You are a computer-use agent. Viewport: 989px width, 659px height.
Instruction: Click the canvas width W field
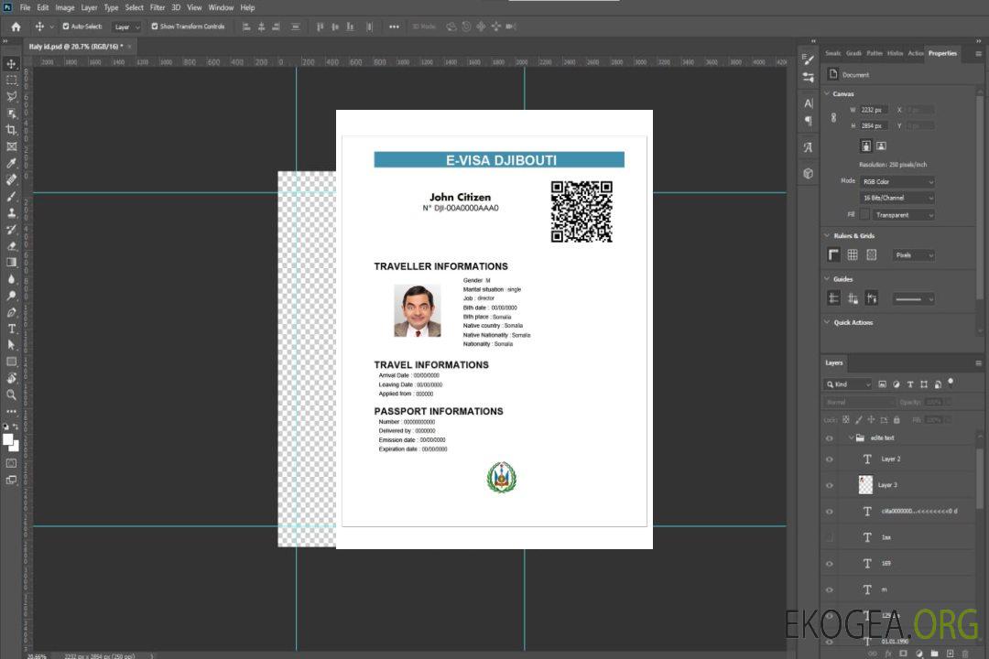pyautogui.click(x=874, y=110)
